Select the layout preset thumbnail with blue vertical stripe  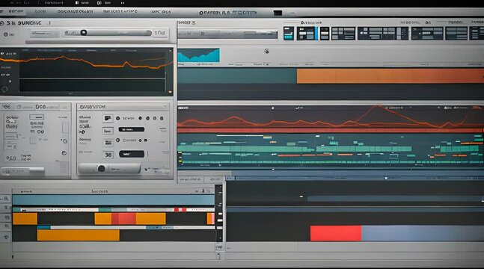pos(307,34)
